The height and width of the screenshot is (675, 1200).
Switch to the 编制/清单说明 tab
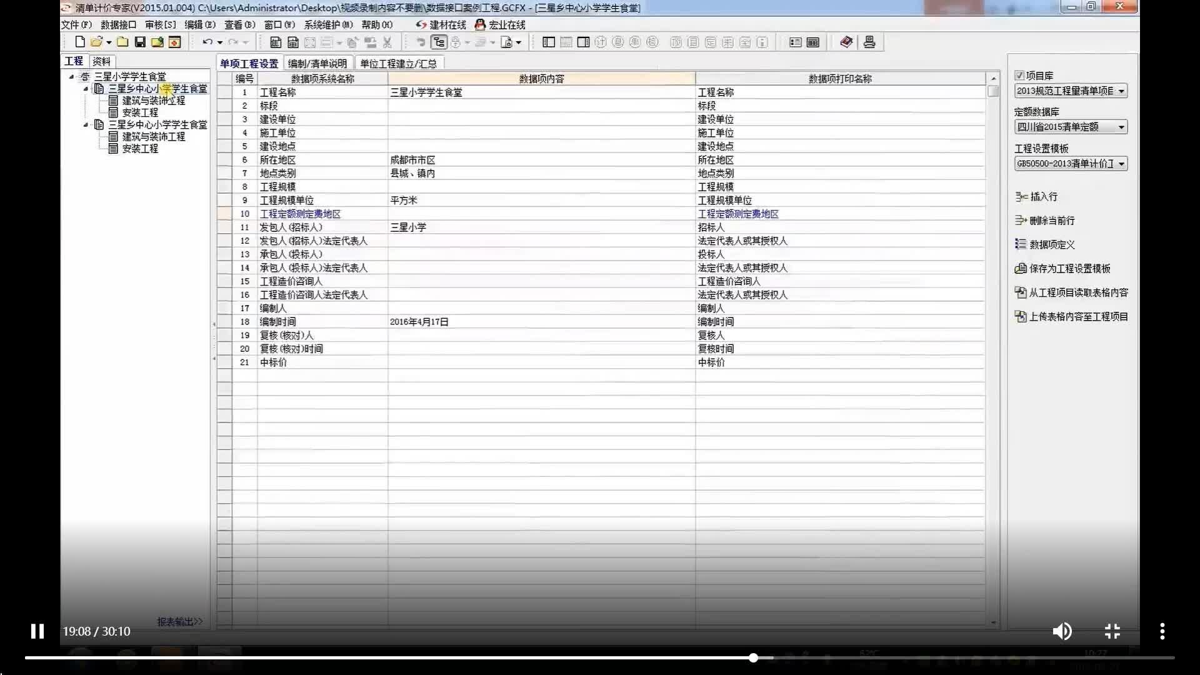[317, 62]
